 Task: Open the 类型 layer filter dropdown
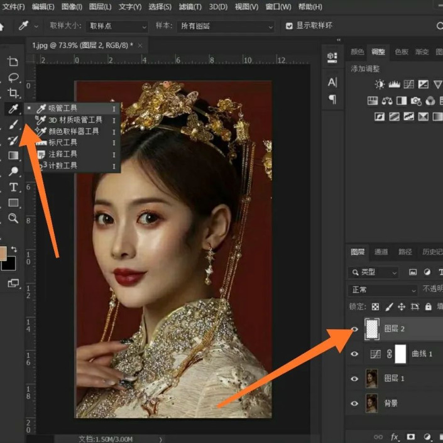tap(373, 272)
